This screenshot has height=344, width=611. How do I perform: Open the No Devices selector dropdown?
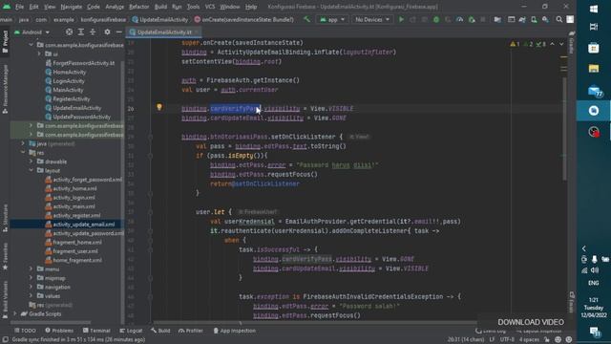click(372, 19)
